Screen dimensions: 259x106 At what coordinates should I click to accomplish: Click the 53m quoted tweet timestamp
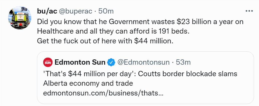pos(183,62)
